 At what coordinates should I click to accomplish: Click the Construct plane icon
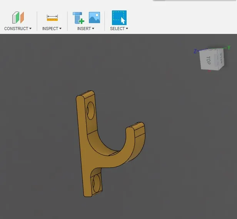18,17
